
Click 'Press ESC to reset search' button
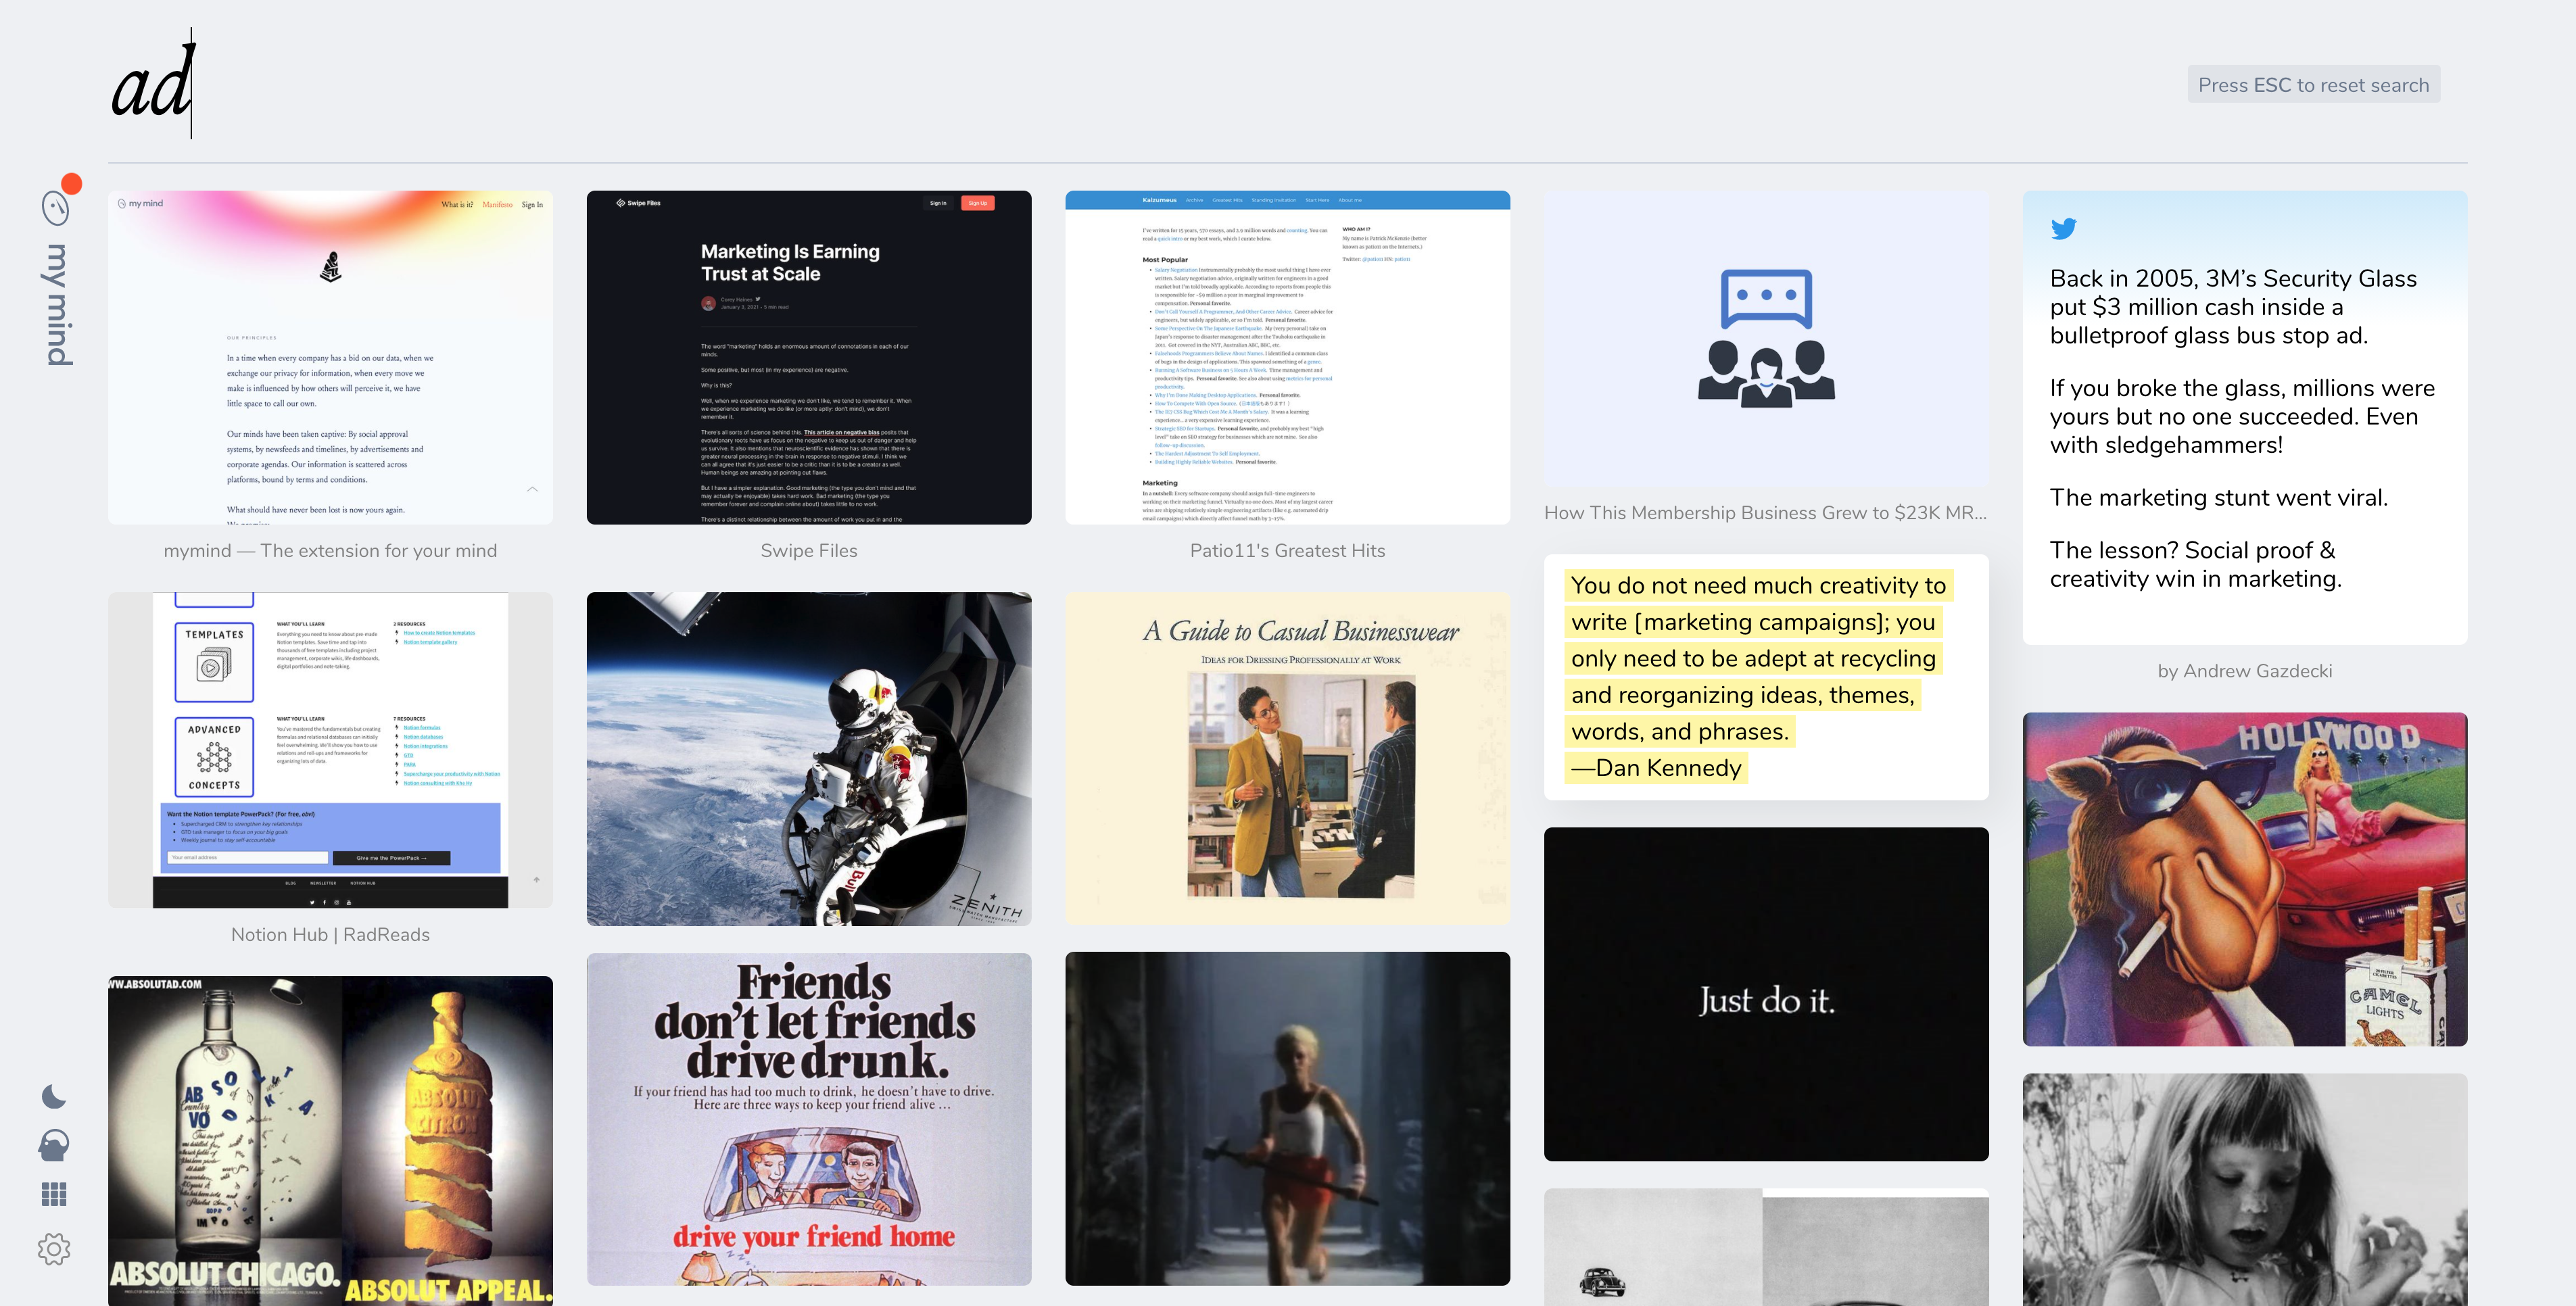tap(2313, 85)
